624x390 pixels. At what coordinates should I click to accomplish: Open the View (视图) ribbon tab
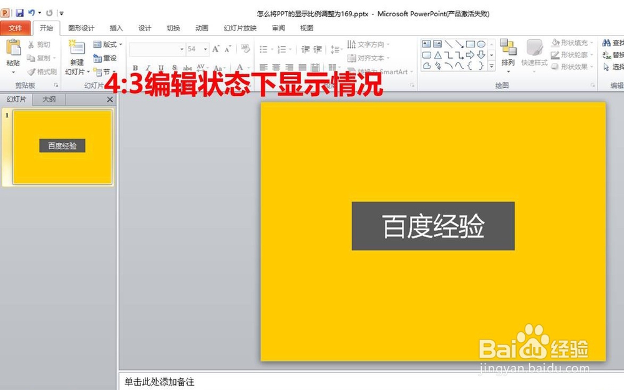tap(306, 28)
